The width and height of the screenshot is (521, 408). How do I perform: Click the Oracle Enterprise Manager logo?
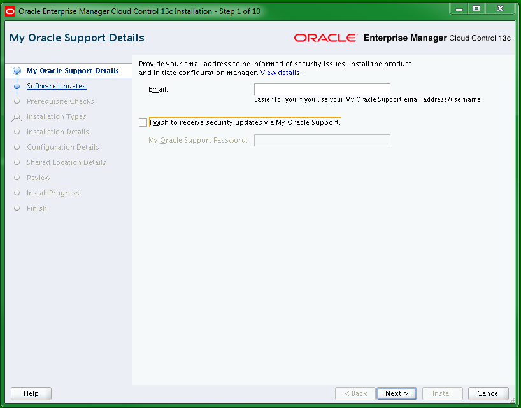tap(325, 37)
